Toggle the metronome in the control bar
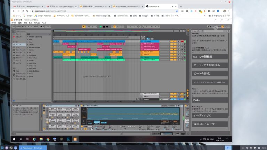 click(41, 27)
